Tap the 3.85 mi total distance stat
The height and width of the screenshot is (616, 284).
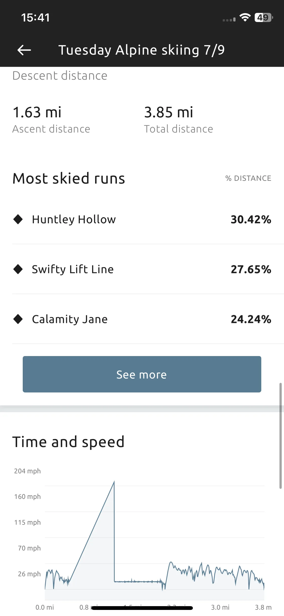(178, 119)
